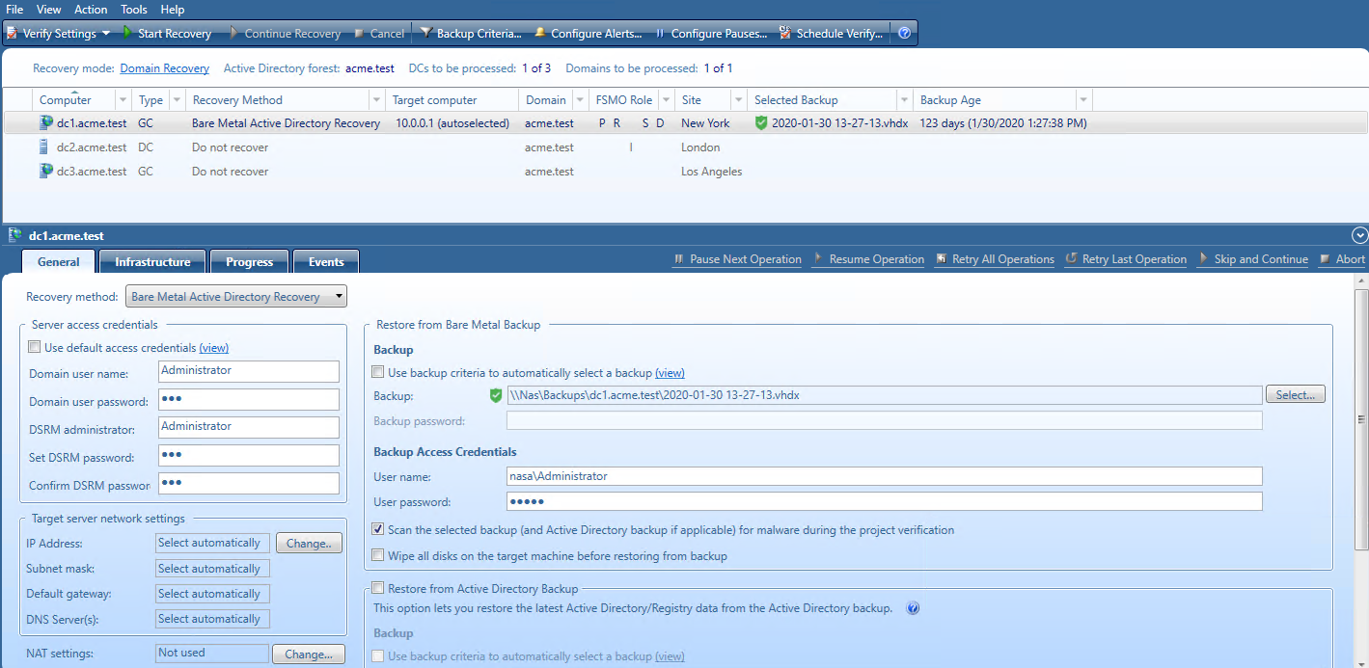Click the dc1.acme.test computer icon in grid
The image size is (1369, 668).
(x=45, y=122)
